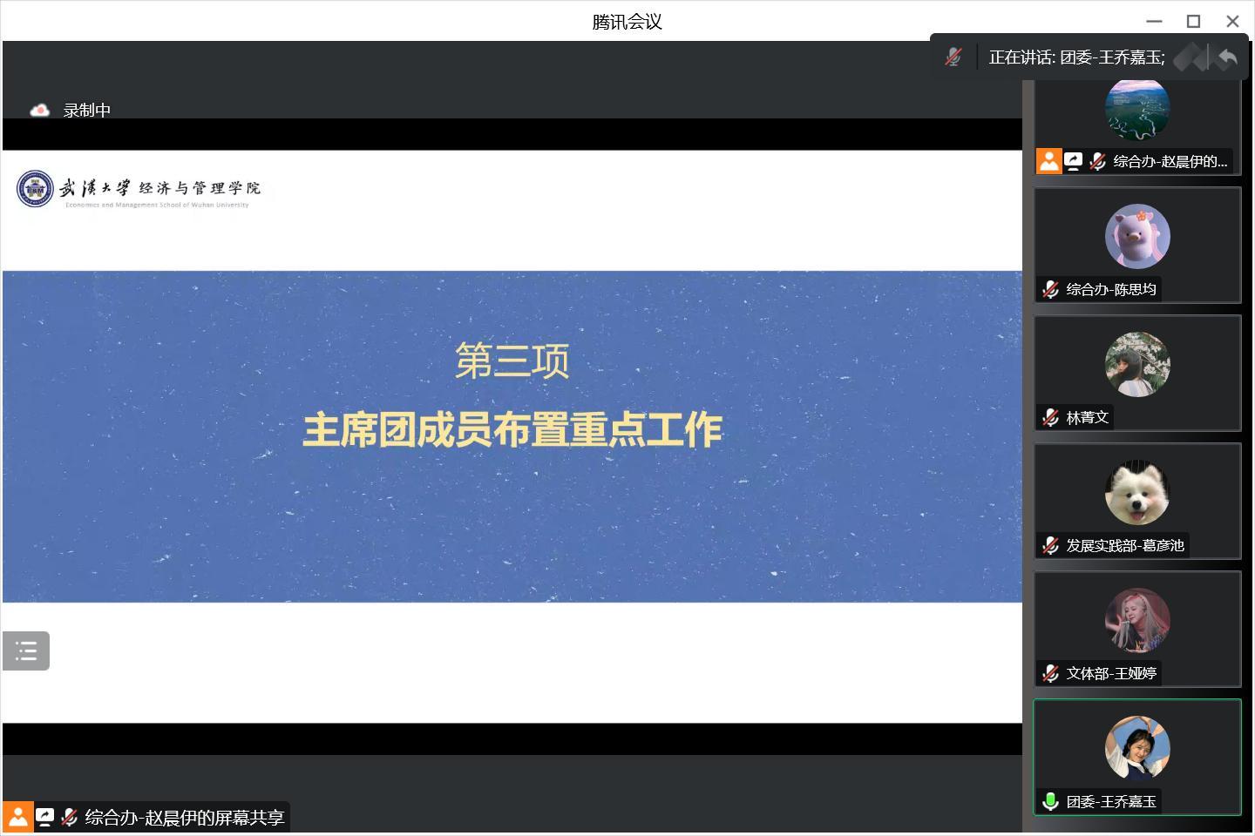Viewport: 1255px width, 836px height.
Task: Click the green active mic icon for 团委-王乔嘉玉
Action: click(1050, 801)
